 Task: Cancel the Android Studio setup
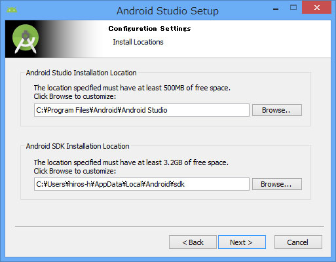click(298, 242)
